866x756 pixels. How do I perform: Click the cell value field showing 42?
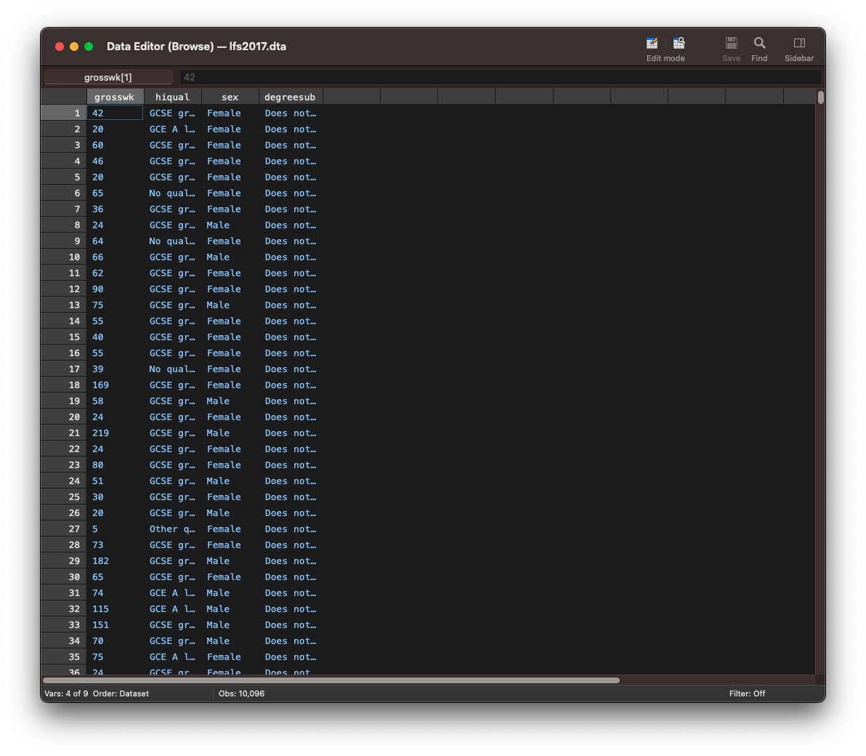coord(500,77)
